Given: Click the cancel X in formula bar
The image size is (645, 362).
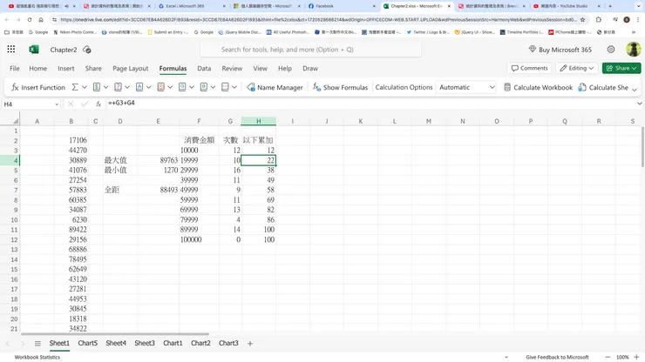Looking at the screenshot, I should pos(71,104).
